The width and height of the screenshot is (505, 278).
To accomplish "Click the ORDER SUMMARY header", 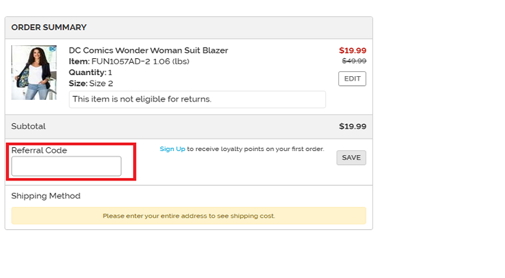I will pos(49,27).
